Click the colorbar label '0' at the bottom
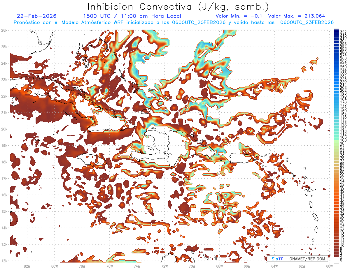Screen dimensions: 350x270 point(341,260)
